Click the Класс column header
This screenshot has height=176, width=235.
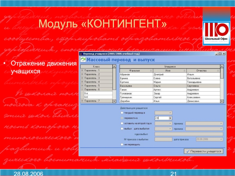coord(96,67)
